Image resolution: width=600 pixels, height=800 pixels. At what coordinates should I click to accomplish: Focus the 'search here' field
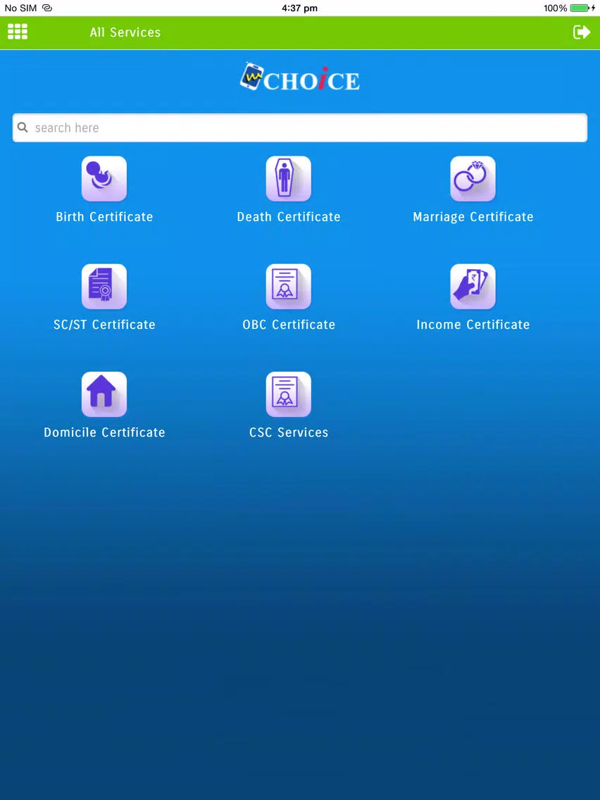click(300, 127)
